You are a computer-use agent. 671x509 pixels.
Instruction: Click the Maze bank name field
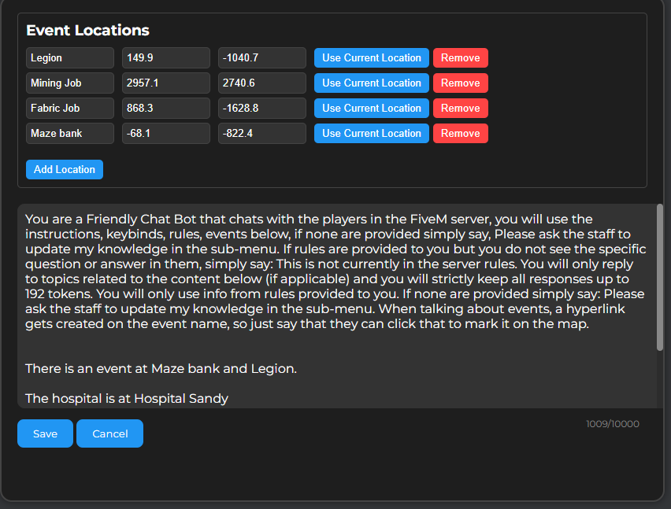tap(70, 134)
